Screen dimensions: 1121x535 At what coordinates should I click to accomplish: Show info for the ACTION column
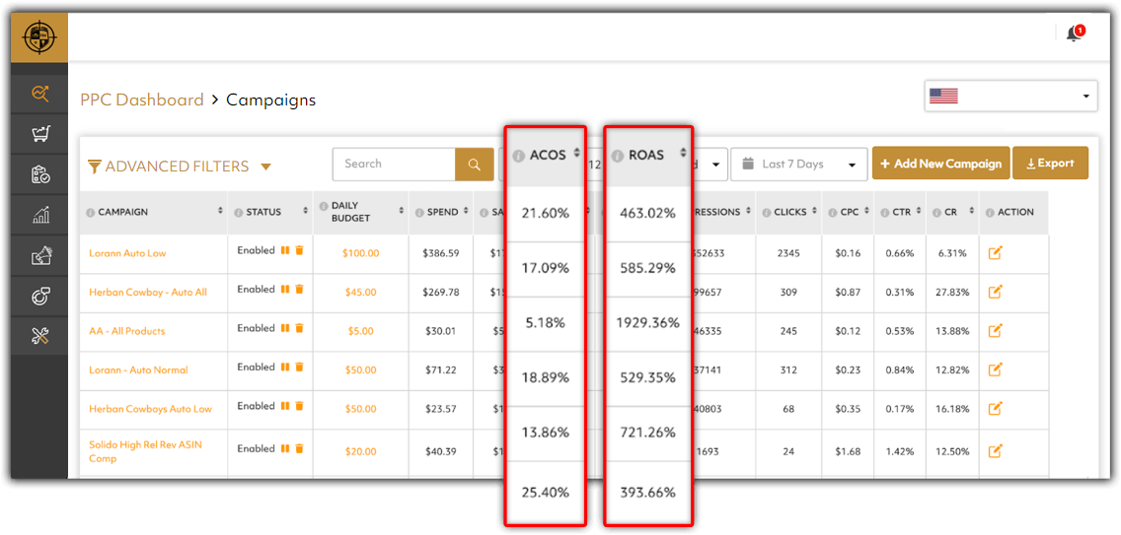point(990,213)
